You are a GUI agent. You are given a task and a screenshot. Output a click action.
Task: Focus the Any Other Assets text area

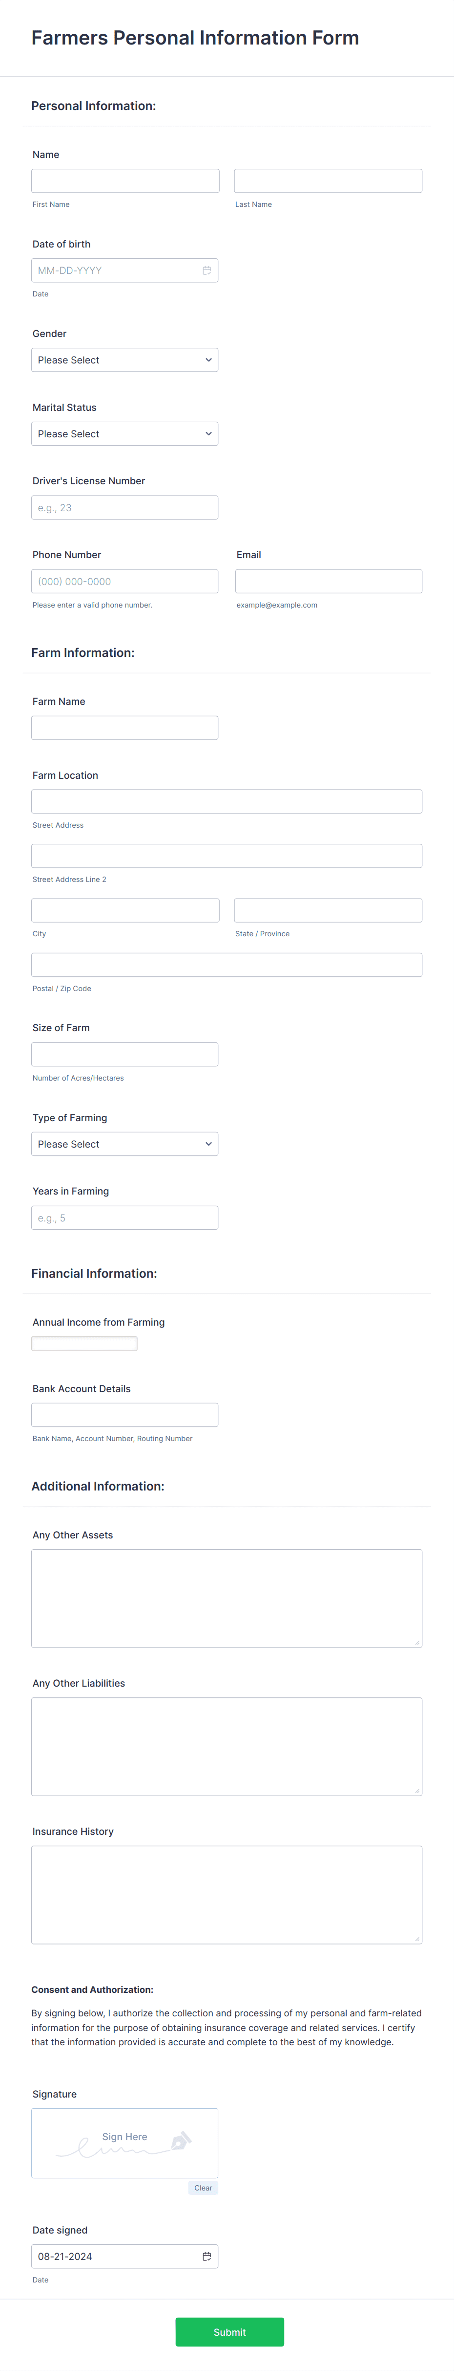pos(227,1598)
